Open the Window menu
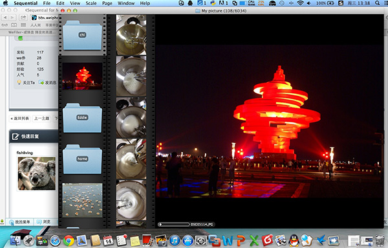 [x=126, y=3]
